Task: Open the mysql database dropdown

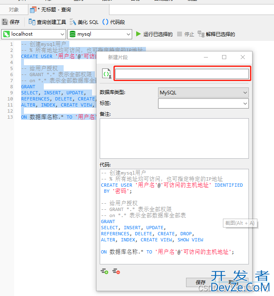Action: pos(100,34)
